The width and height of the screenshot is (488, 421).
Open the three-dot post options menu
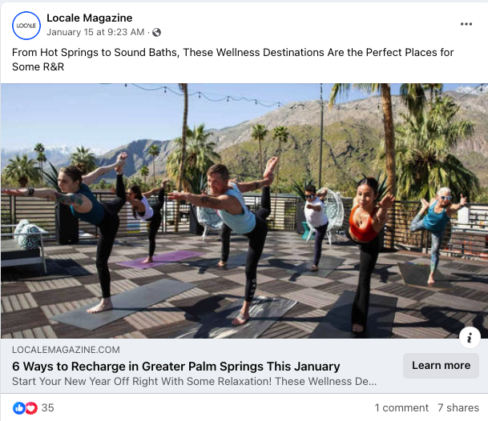coord(466,24)
